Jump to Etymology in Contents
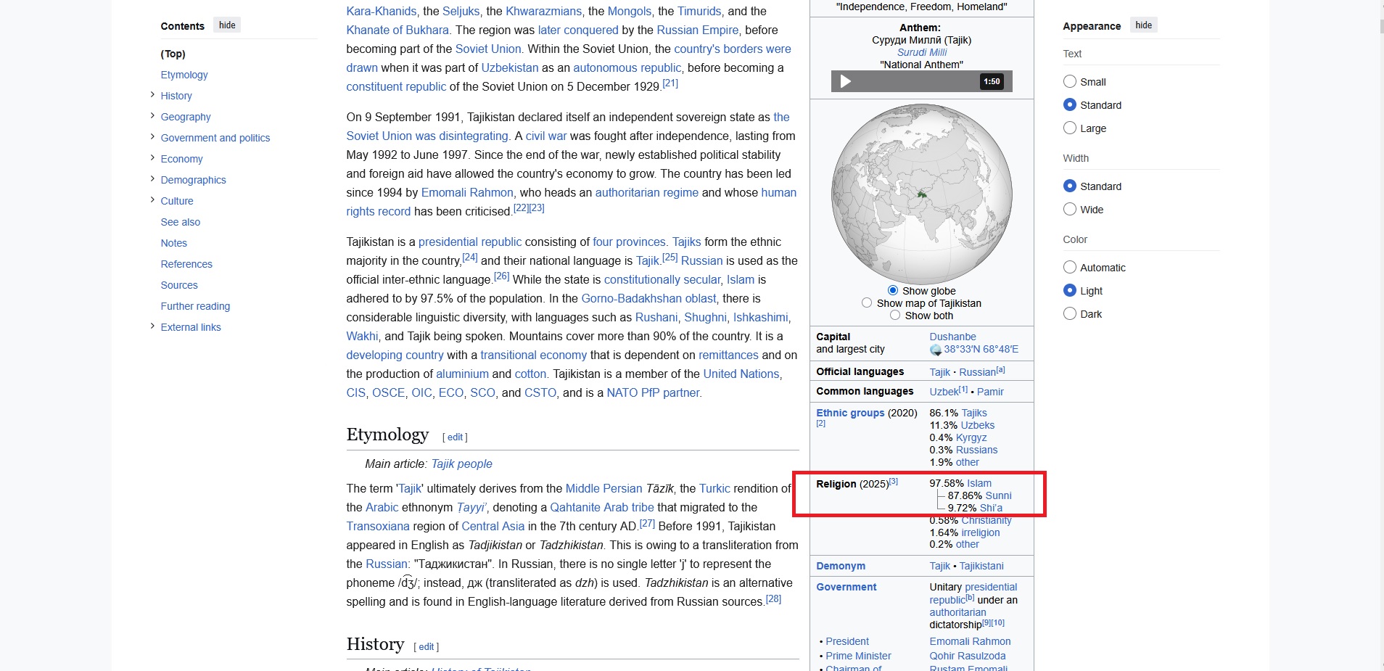Screen dimensions: 1384x671 tap(184, 75)
